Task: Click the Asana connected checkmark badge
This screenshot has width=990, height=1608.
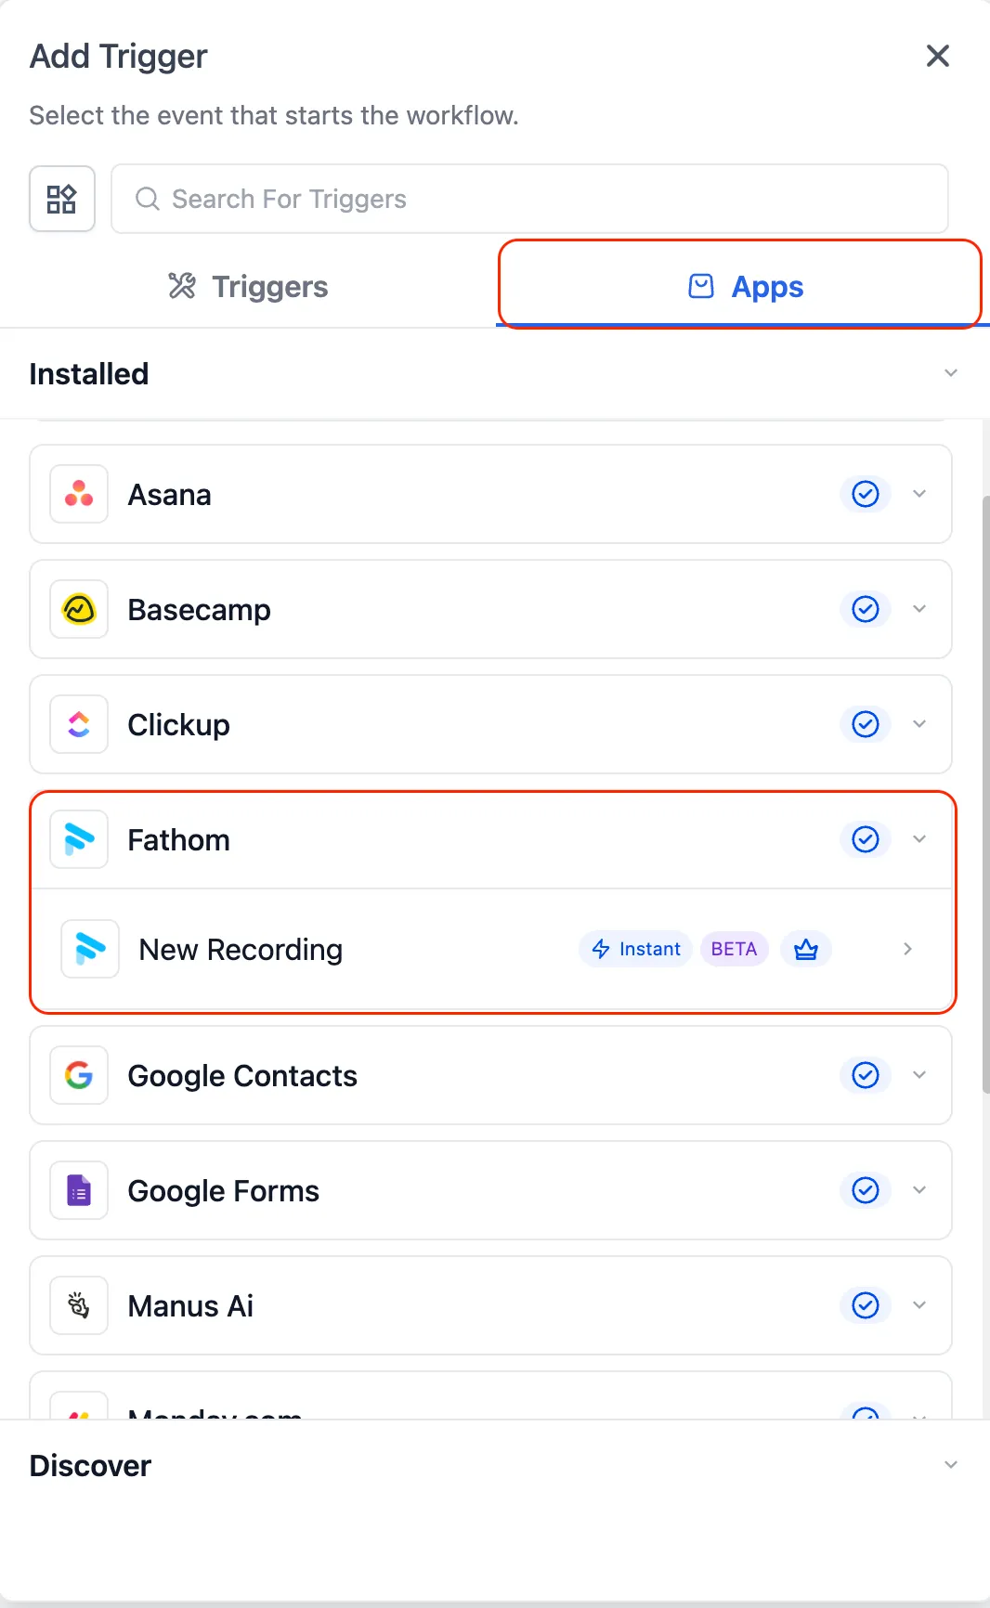Action: coord(866,494)
